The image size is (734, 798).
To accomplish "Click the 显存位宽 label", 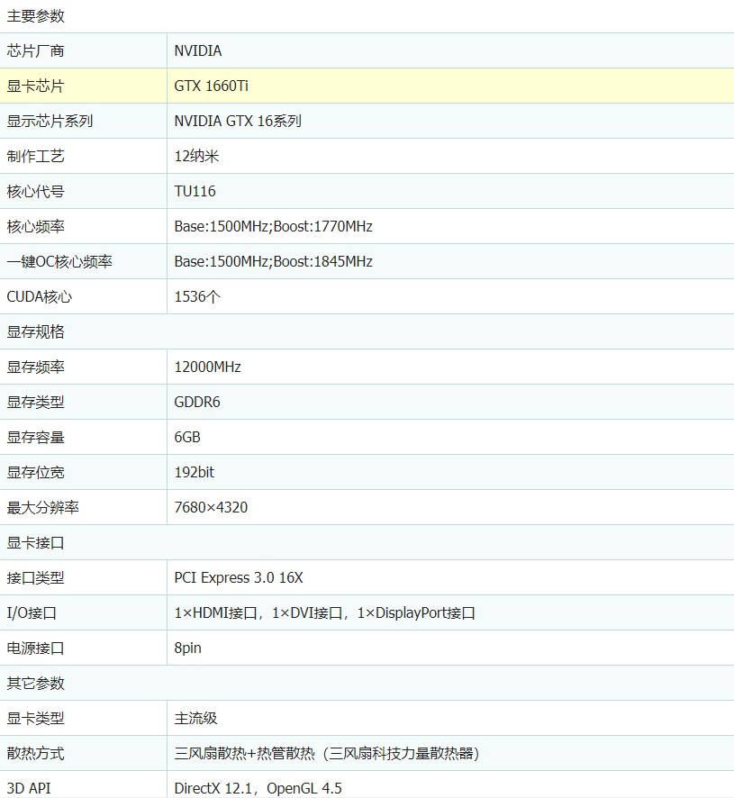I will 36,472.
